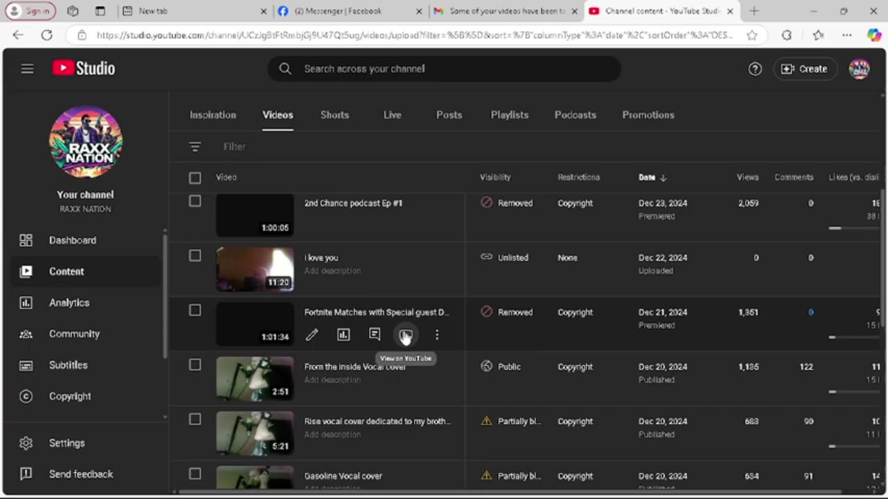Switch to the Inspiration tab
888x499 pixels.
(213, 115)
